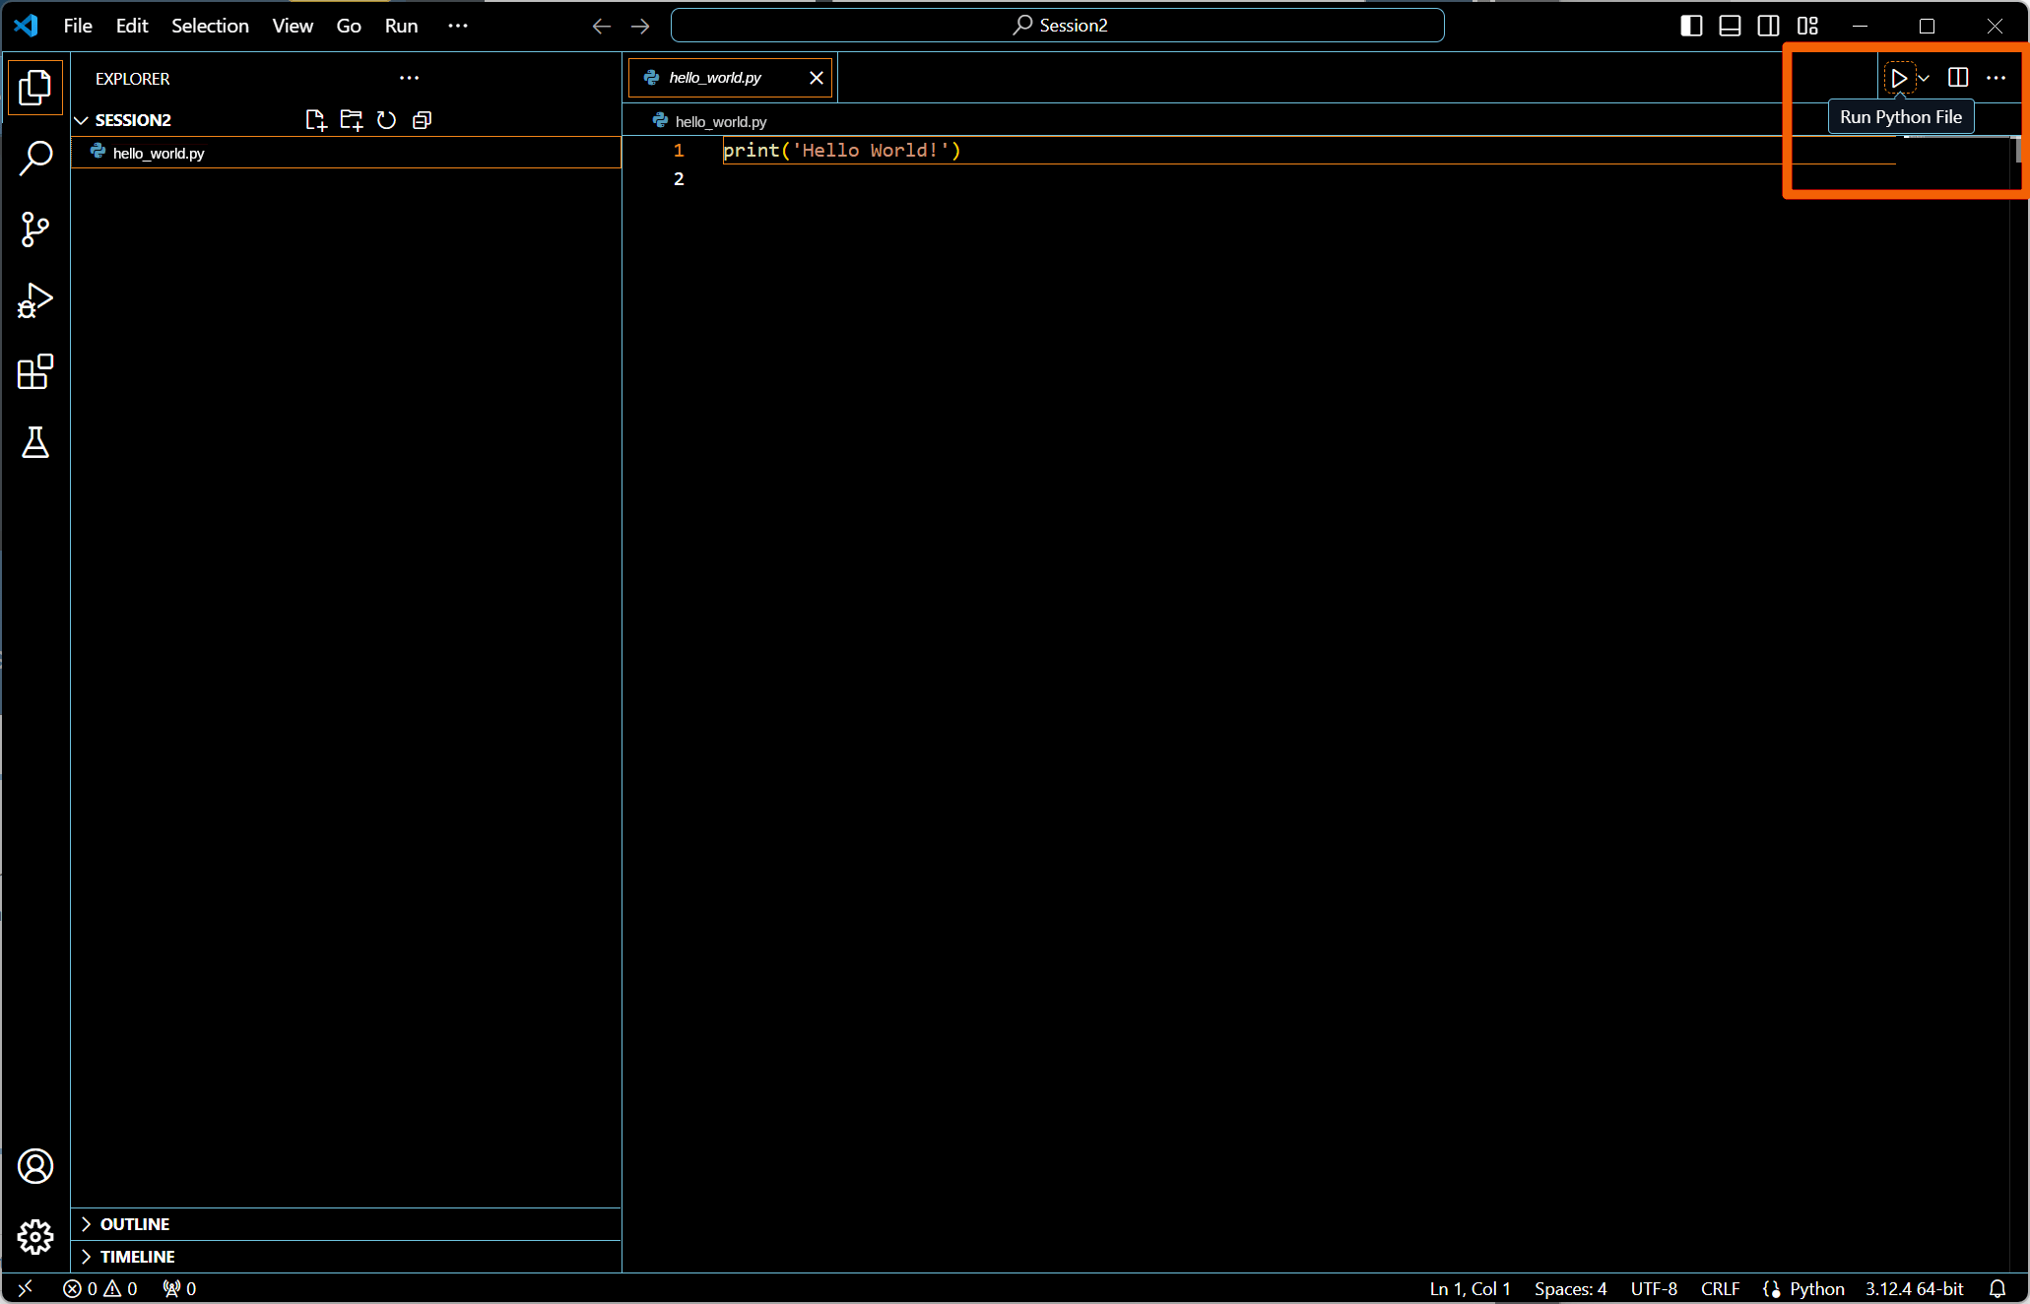Run the Python file with play button
Image resolution: width=2030 pixels, height=1304 pixels.
[x=1898, y=78]
